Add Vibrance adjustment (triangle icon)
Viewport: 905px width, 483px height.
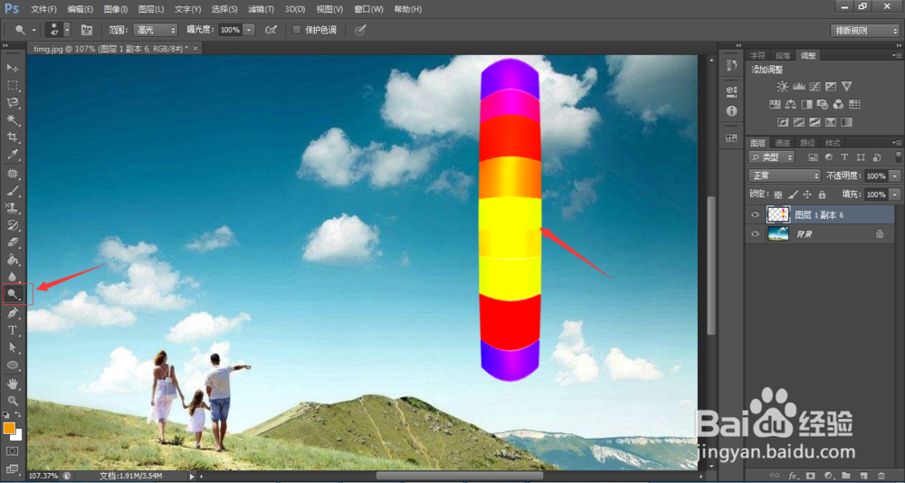point(847,87)
